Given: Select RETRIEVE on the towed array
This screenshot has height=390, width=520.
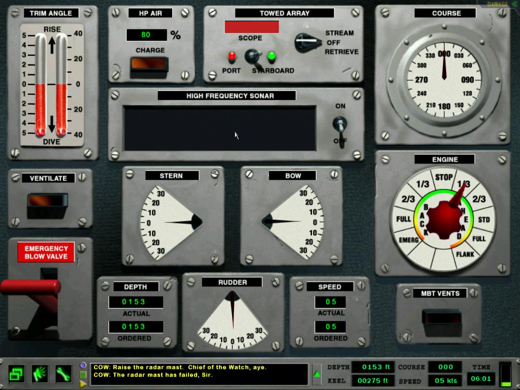Looking at the screenshot, I should pyautogui.click(x=342, y=52).
